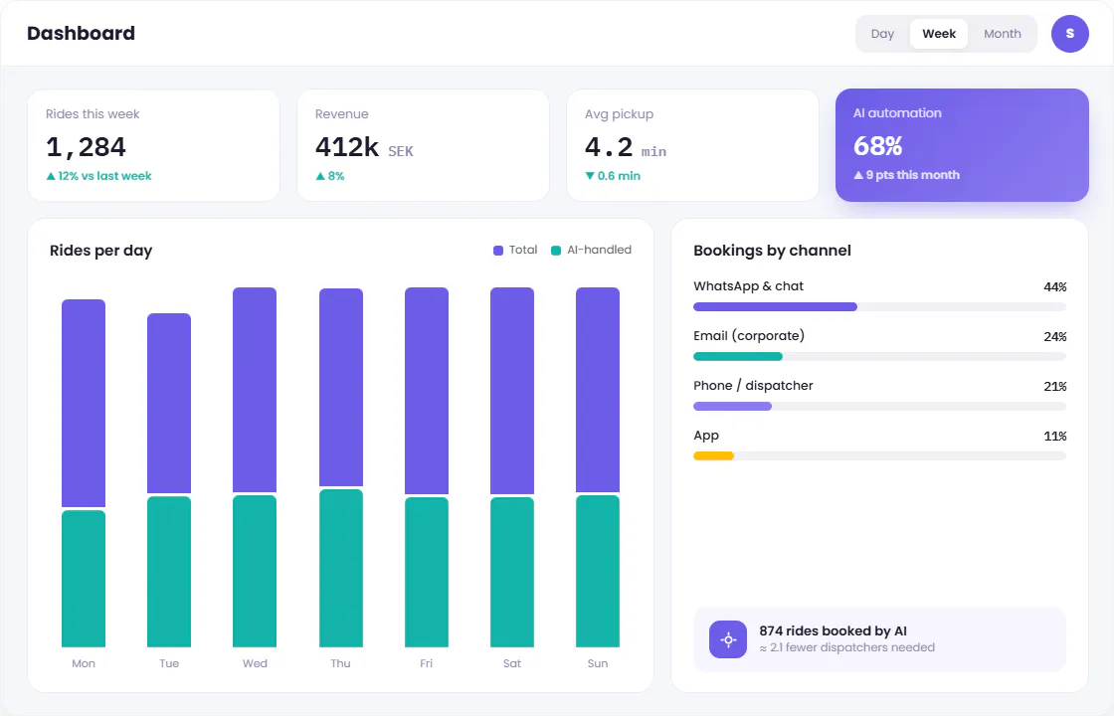Click the Tue axis label
Viewport: 1114px width, 716px height.
click(x=169, y=663)
